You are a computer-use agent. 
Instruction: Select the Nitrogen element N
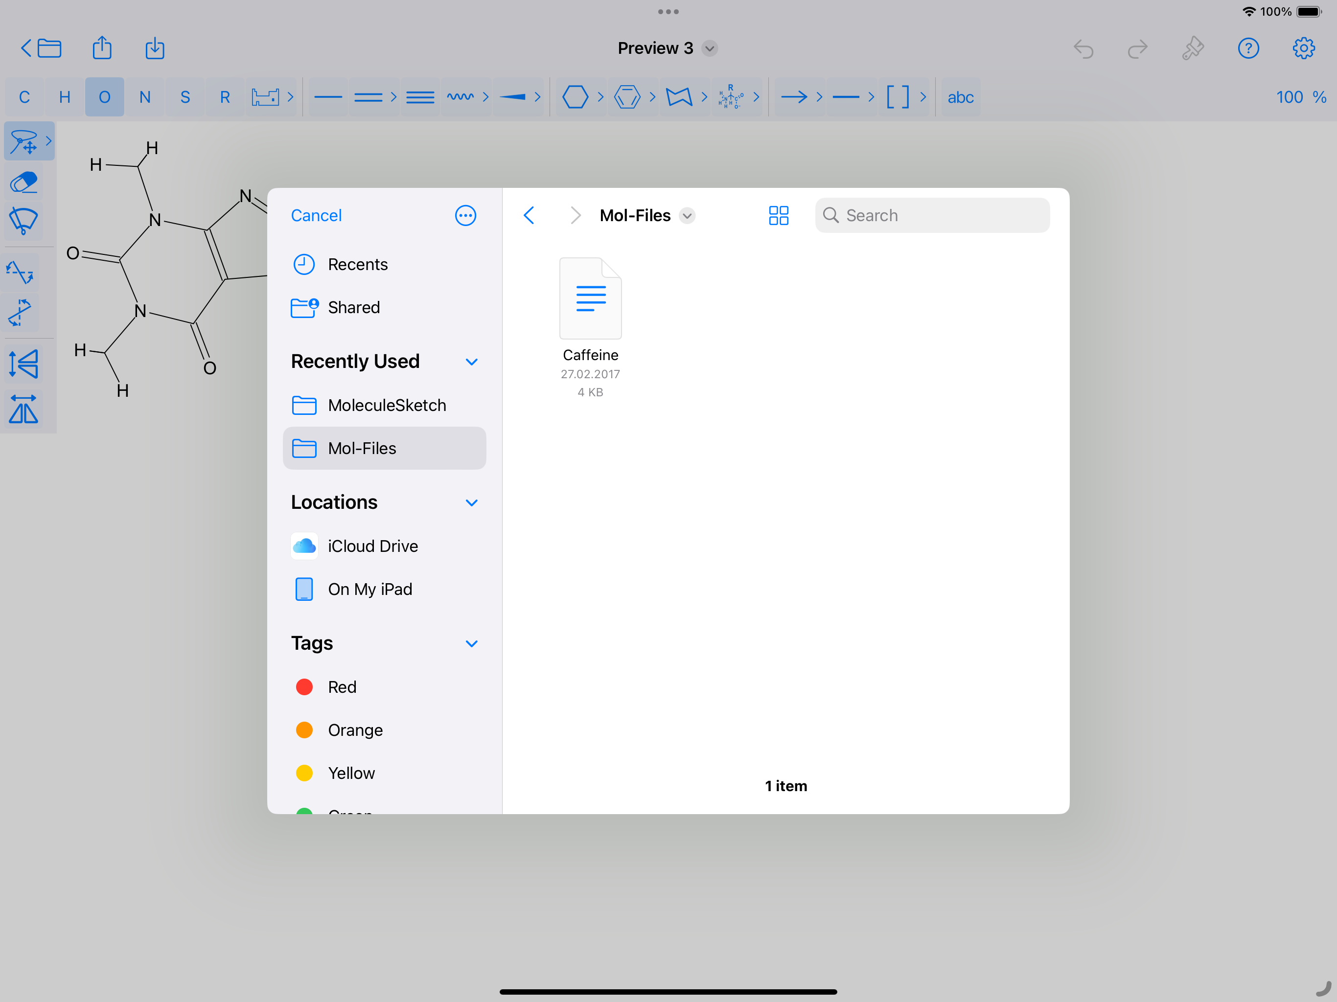coord(145,97)
